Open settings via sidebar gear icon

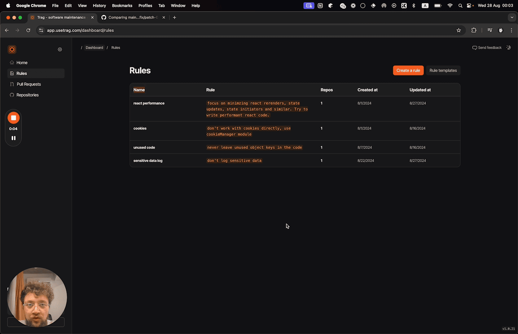[x=60, y=49]
